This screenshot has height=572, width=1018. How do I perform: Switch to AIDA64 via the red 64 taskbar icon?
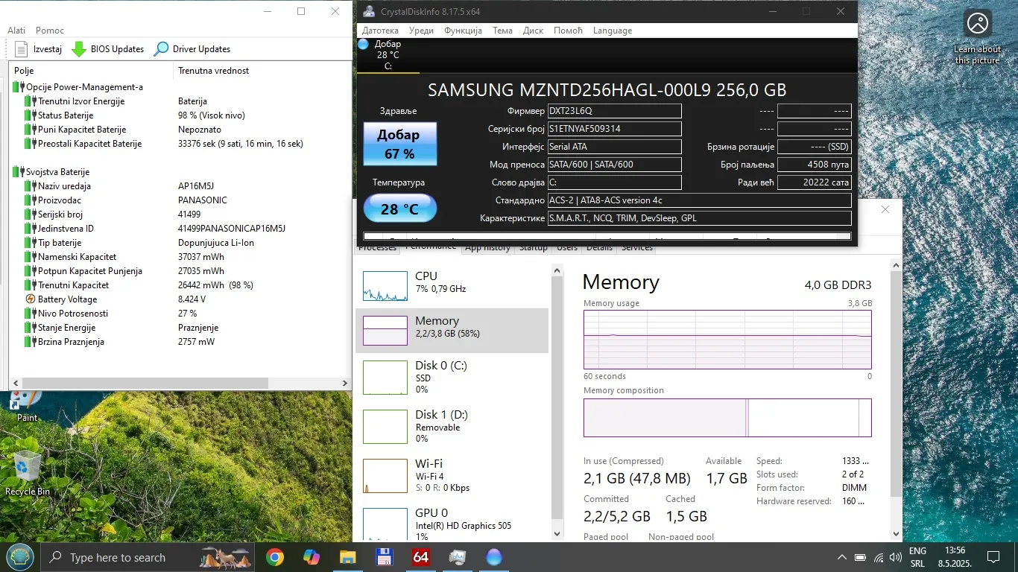(421, 557)
